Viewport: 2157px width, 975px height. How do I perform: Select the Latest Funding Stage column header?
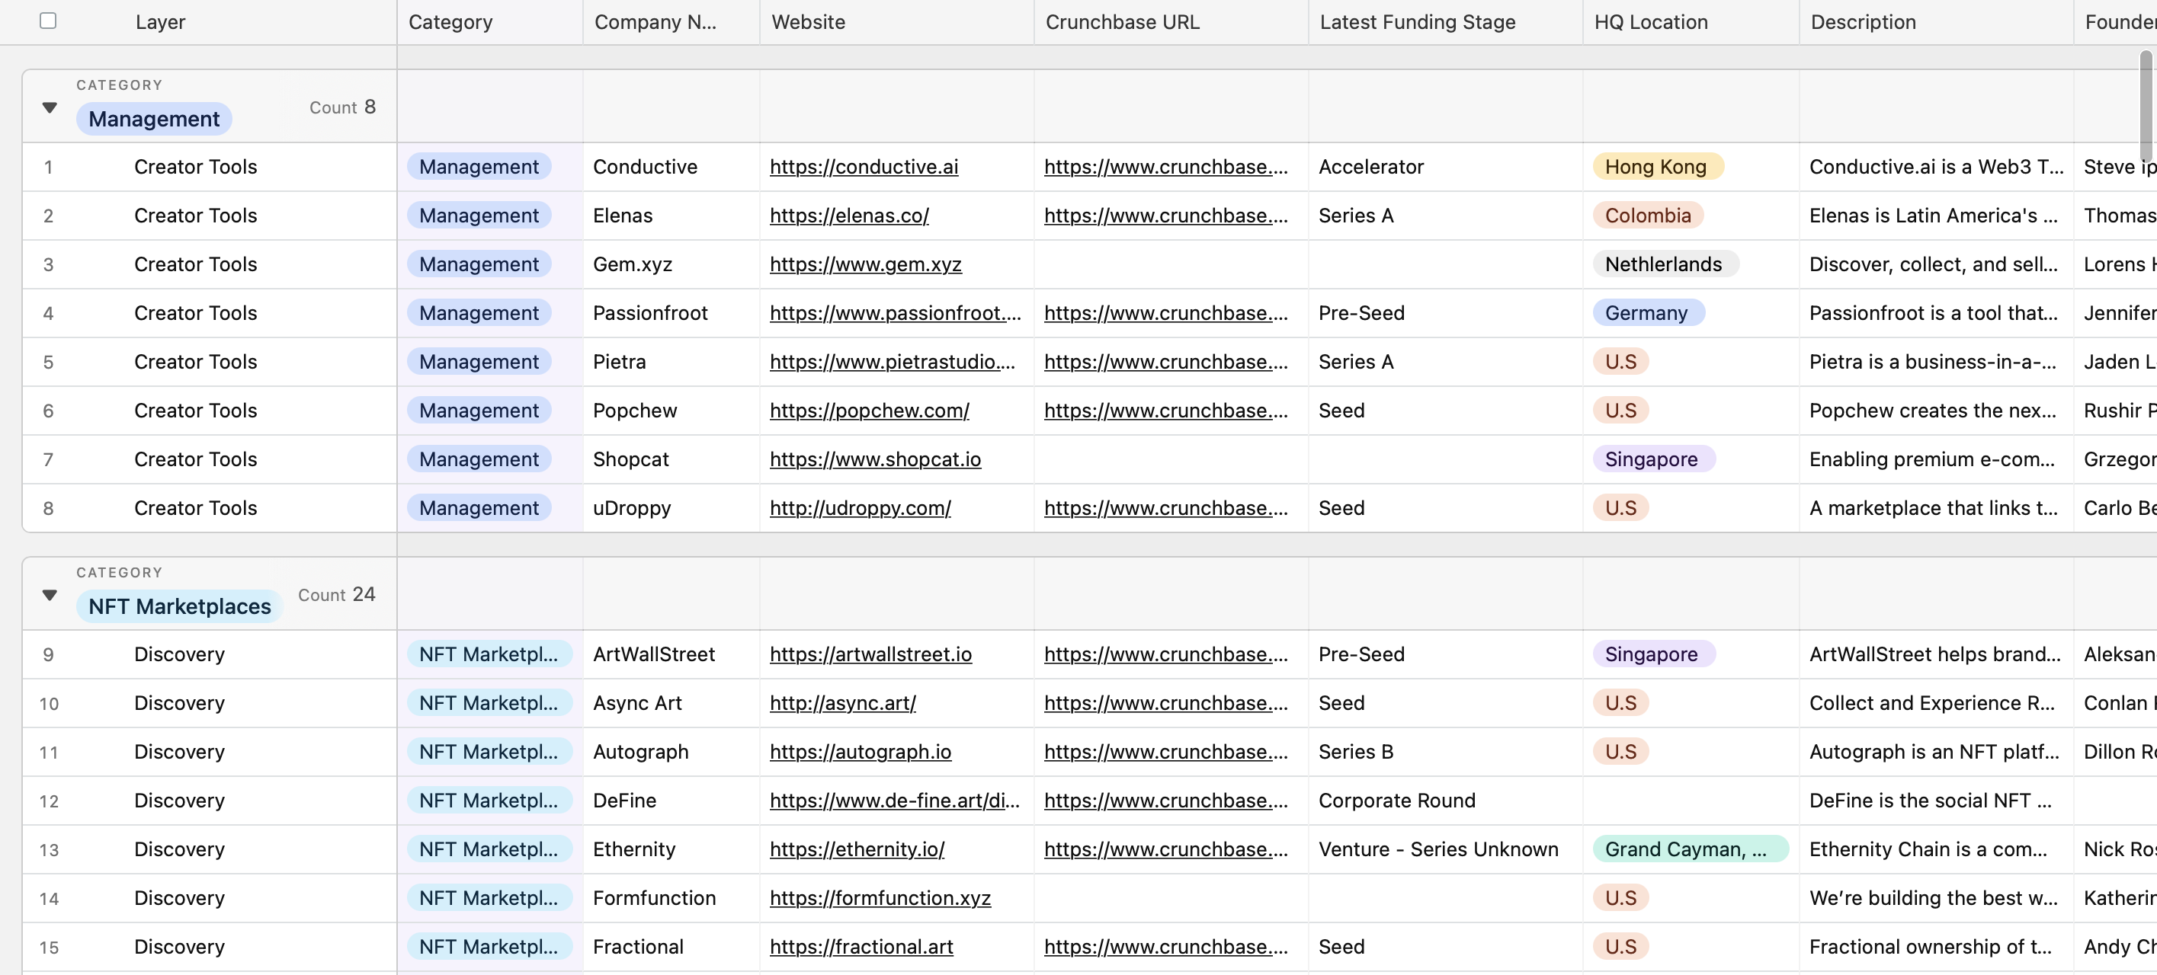tap(1417, 22)
